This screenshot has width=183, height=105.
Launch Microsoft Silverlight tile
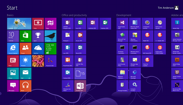pos(135,73)
